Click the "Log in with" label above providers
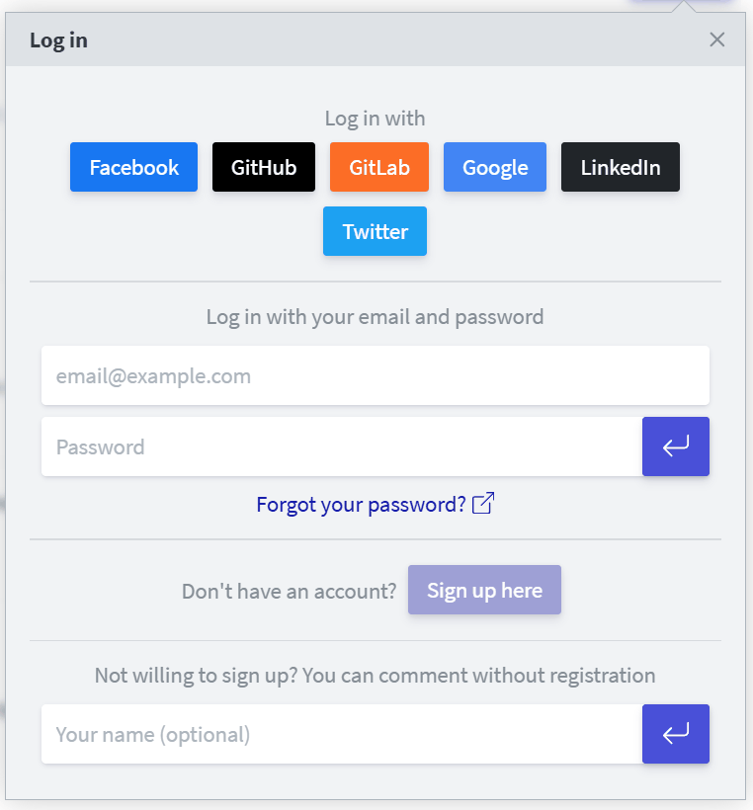Image resolution: width=753 pixels, height=810 pixels. (x=375, y=119)
